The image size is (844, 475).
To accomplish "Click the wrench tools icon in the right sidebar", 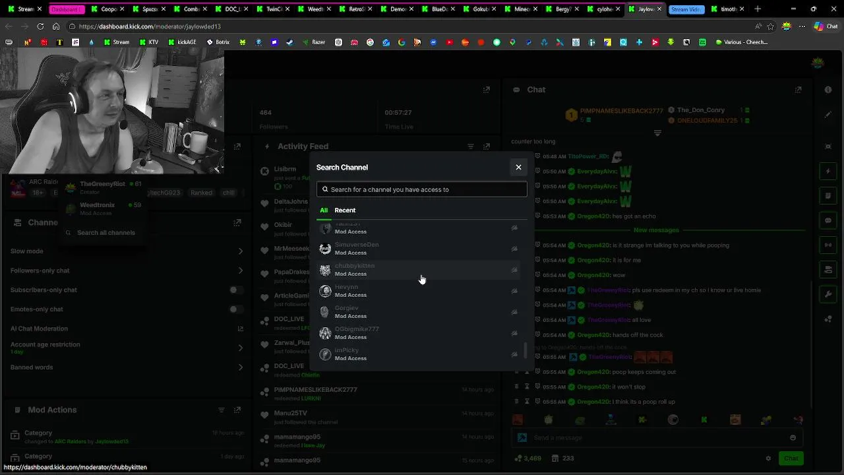I will [x=828, y=294].
